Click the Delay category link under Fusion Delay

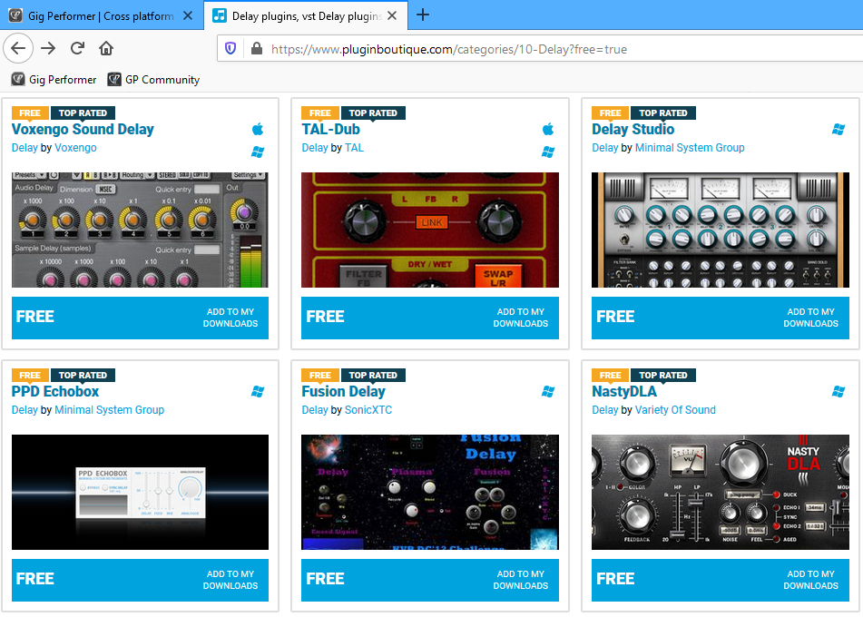pyautogui.click(x=315, y=409)
